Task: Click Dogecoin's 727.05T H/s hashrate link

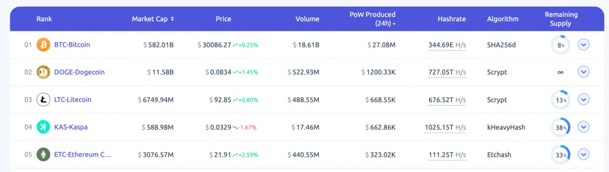Action: tap(447, 73)
